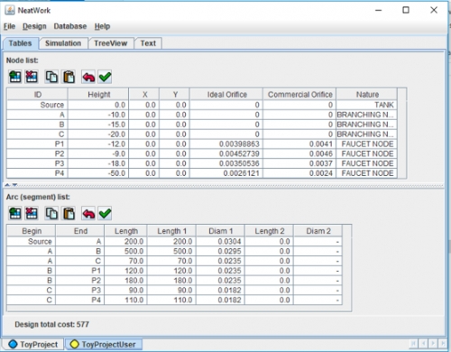Select Diam 1 value 0.0295
451x352 pixels.
coord(220,251)
